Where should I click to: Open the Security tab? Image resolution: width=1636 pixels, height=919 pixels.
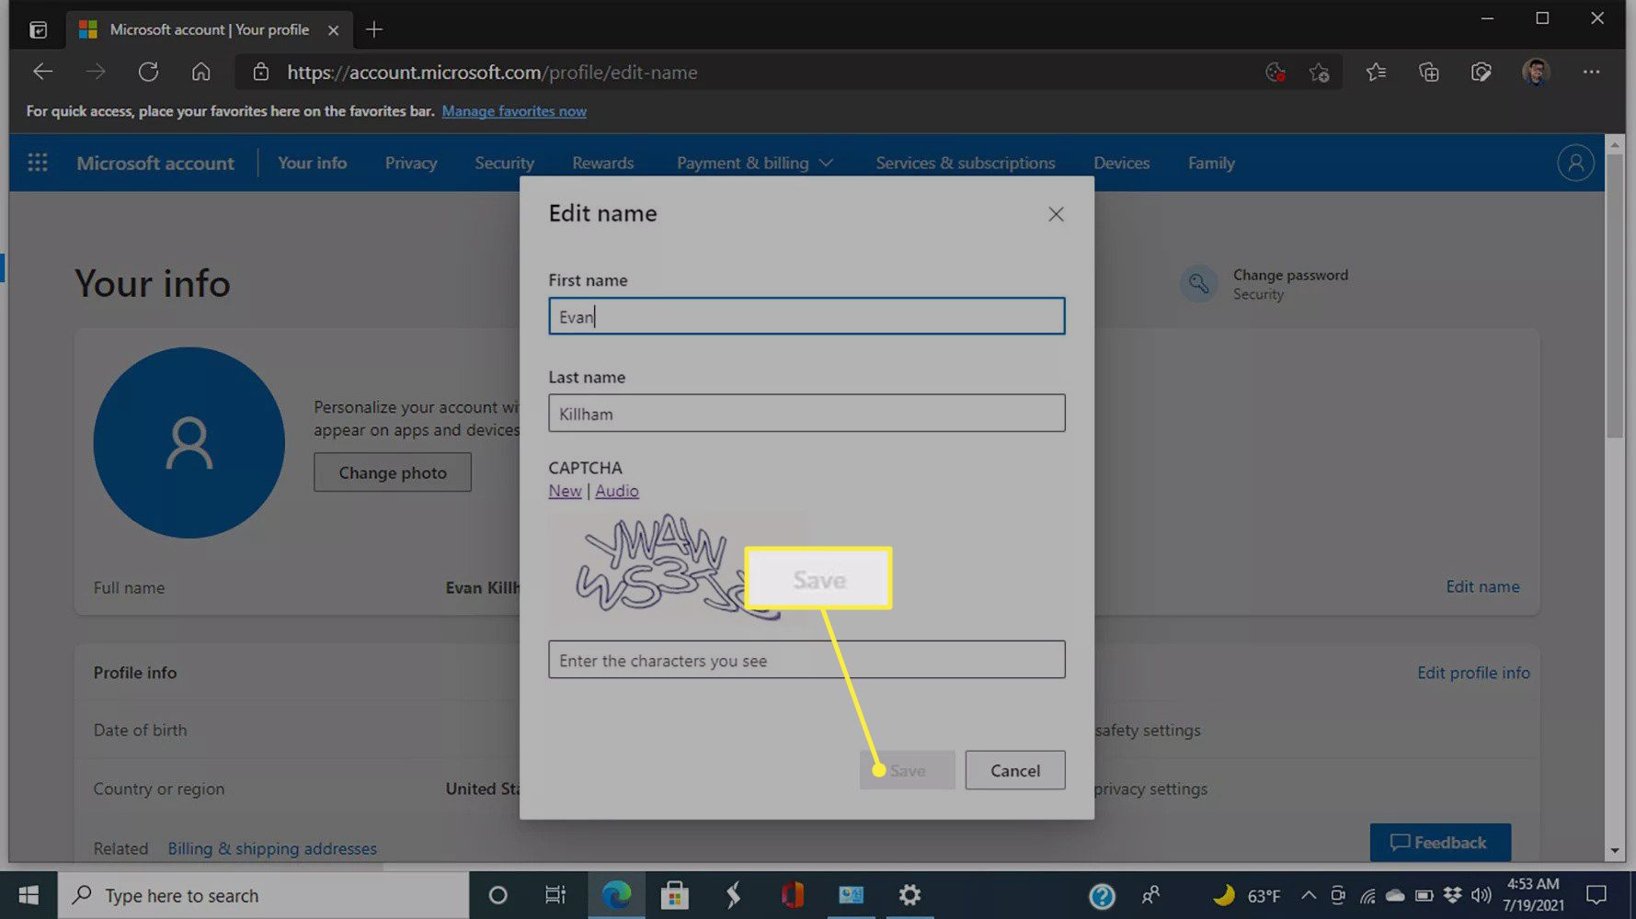coord(504,163)
